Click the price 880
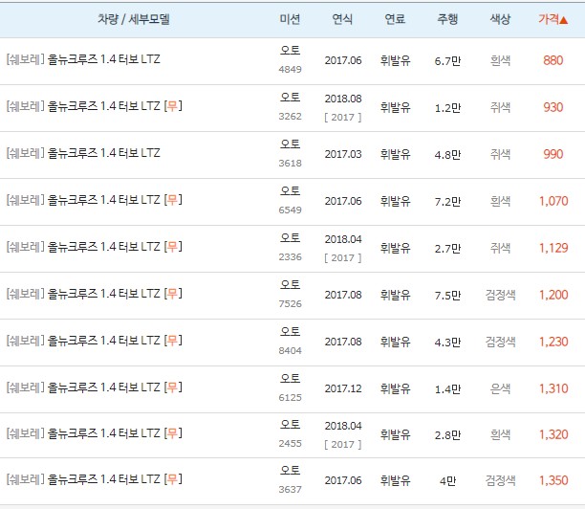This screenshot has width=585, height=509. [552, 60]
